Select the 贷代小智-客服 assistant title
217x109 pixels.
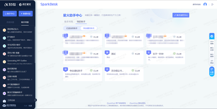[13, 53]
